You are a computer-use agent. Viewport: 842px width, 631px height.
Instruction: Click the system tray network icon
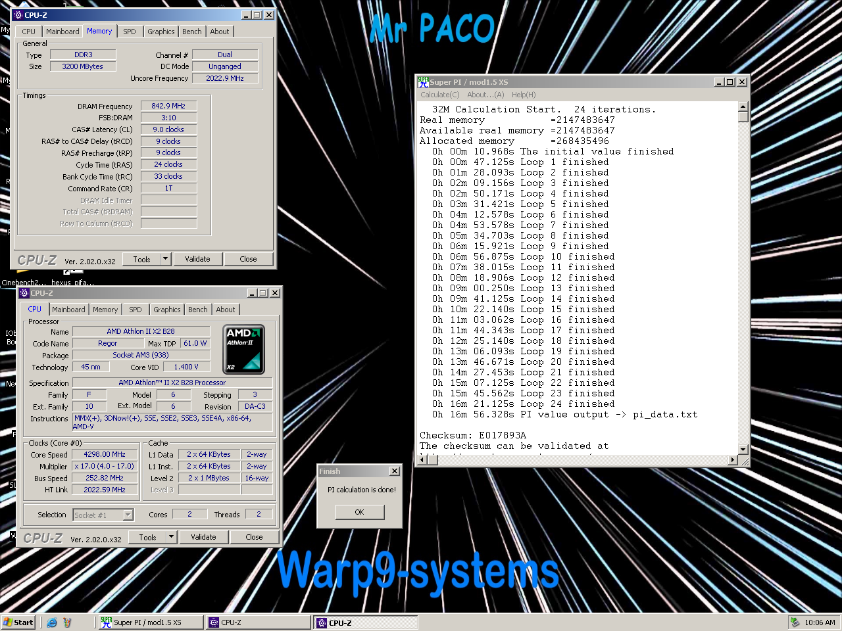[x=795, y=622]
